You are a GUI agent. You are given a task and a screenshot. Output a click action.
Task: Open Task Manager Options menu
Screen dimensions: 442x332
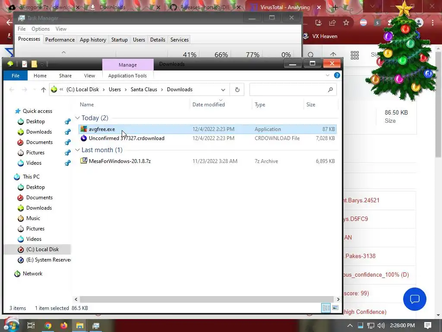[41, 29]
